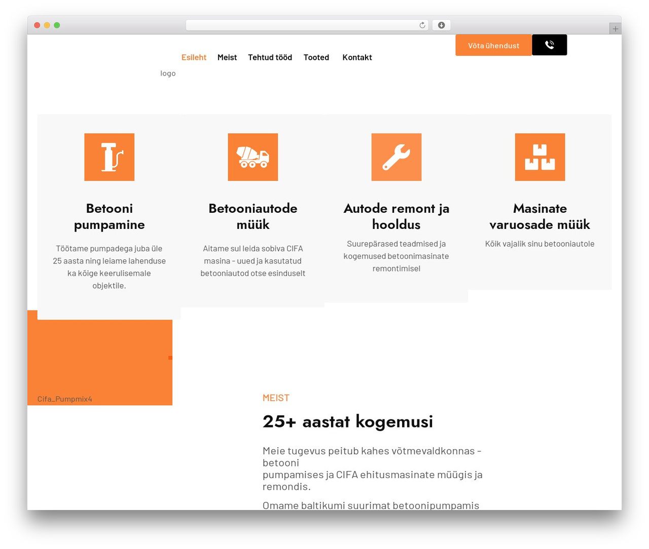The image size is (649, 549).
Task: Click the spare parts boxes icon
Action: click(x=539, y=157)
